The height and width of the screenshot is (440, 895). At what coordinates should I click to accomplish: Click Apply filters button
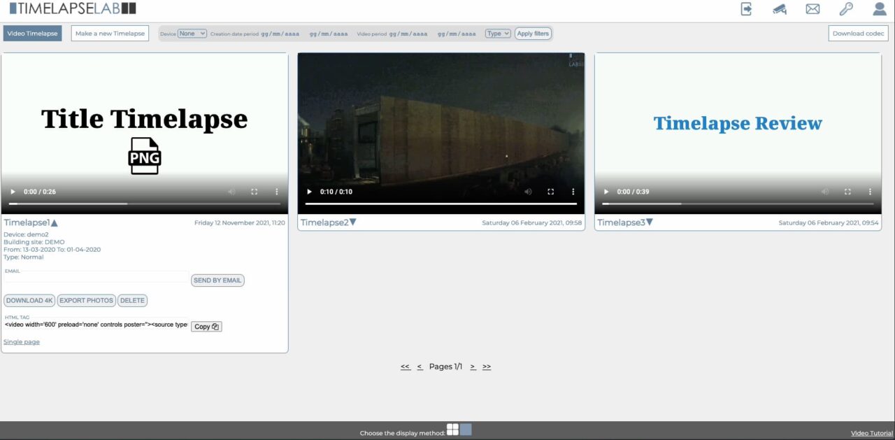tap(533, 34)
